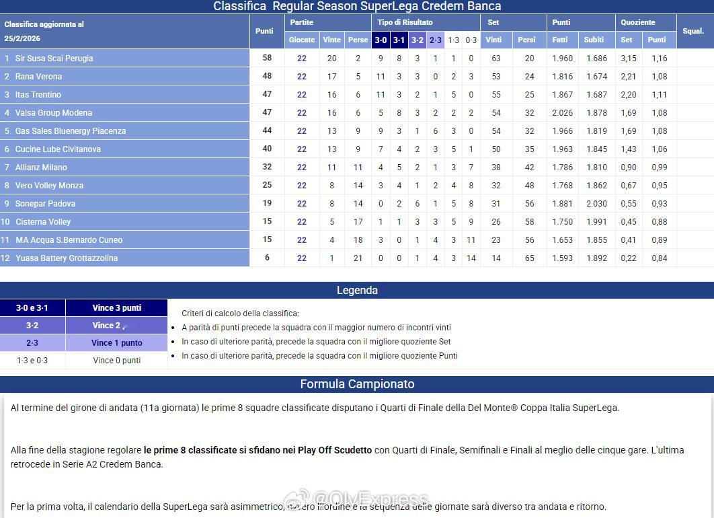Click the 3-1 result type header
Viewport: 714px width, 518px height.
(399, 40)
